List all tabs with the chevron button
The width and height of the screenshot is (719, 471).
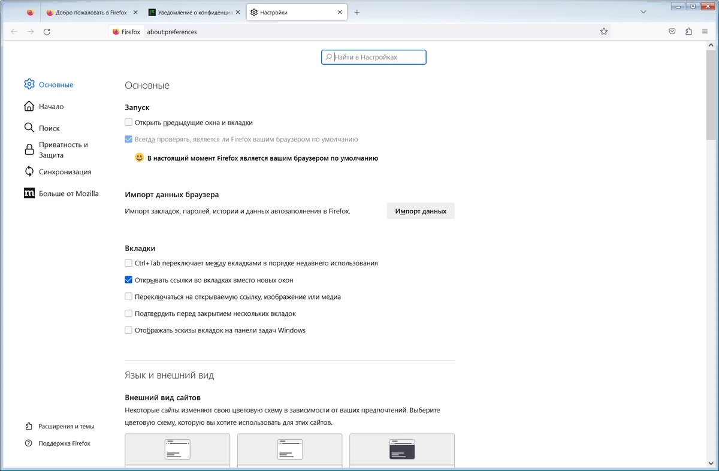(x=644, y=12)
